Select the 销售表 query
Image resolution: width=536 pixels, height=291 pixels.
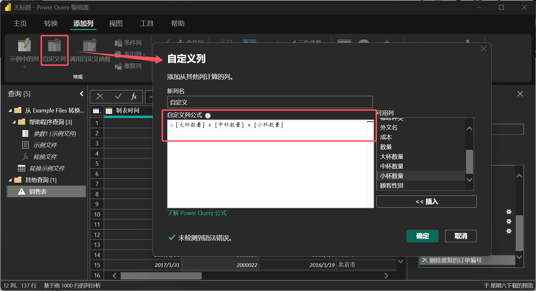click(x=46, y=191)
